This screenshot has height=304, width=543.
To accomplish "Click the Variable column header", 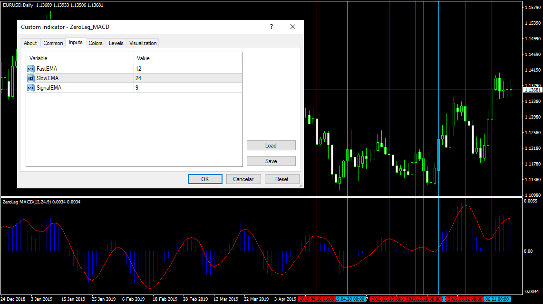I will coord(80,58).
